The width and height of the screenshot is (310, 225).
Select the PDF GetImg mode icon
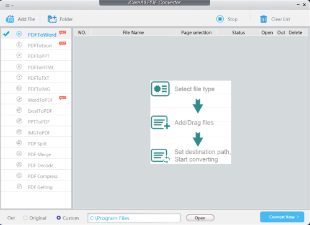pos(19,187)
